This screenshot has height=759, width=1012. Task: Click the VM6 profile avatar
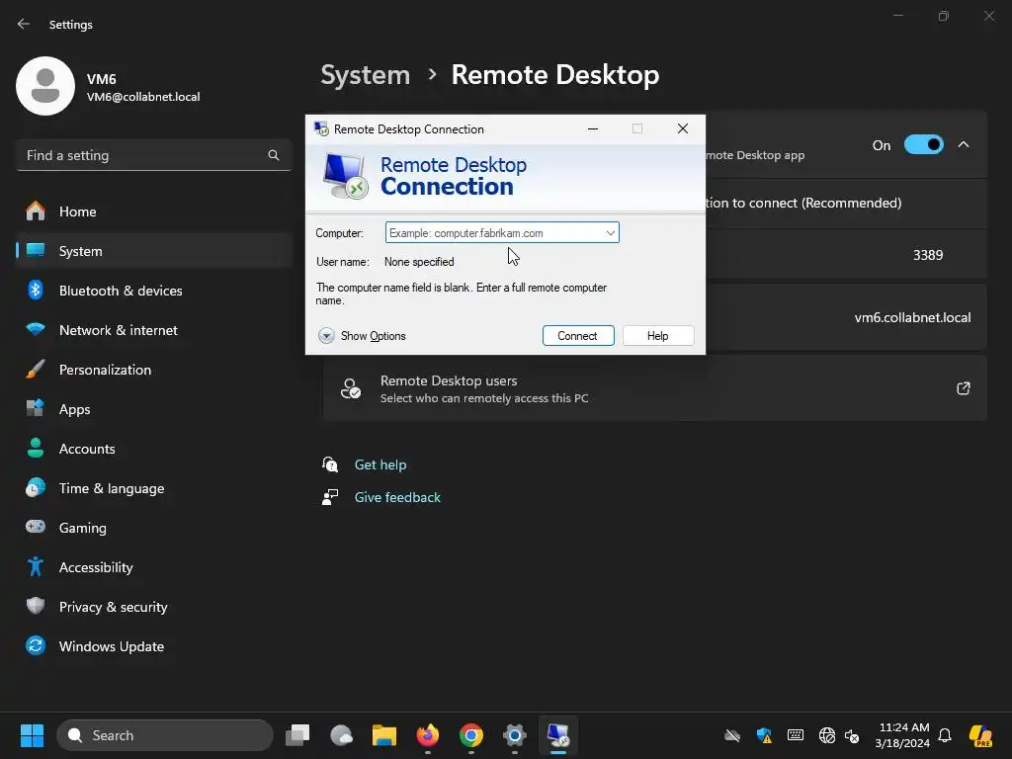[45, 86]
